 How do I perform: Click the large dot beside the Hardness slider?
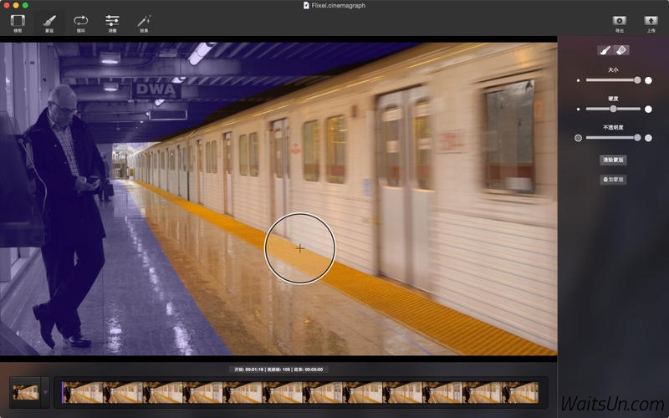(648, 110)
